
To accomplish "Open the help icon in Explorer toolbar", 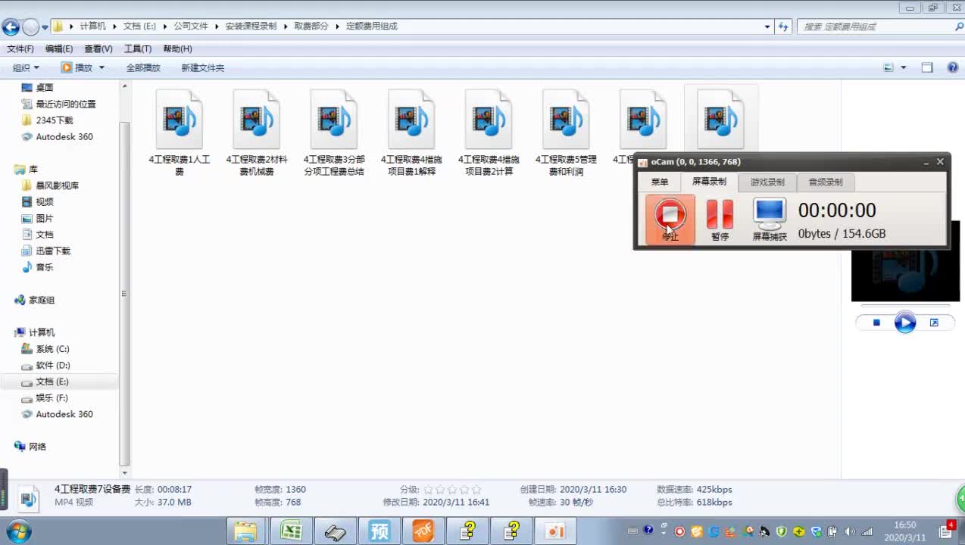I will coord(953,67).
